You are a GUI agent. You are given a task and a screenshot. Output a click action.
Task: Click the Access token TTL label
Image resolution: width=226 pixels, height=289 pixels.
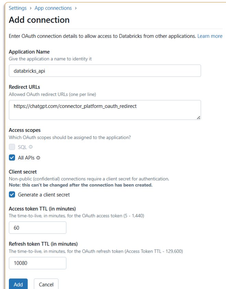coord(42,209)
